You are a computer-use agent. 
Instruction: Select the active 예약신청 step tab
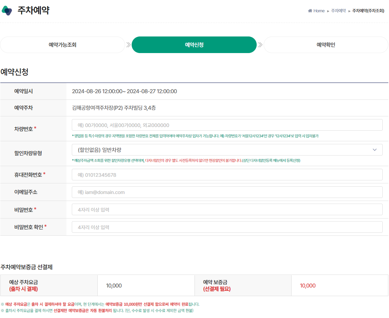[194, 45]
